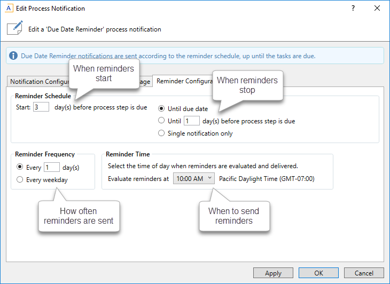
Task: Click the Until days number field
Action: tap(191, 121)
